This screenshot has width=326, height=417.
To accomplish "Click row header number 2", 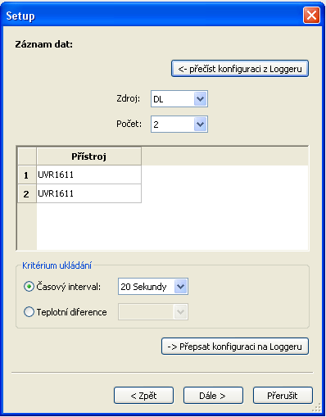I will point(27,193).
